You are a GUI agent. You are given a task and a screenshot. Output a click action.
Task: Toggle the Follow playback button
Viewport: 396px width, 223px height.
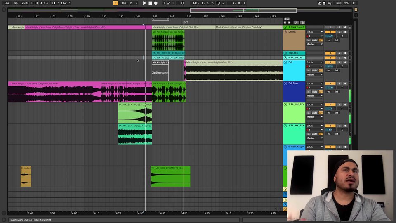115,3
